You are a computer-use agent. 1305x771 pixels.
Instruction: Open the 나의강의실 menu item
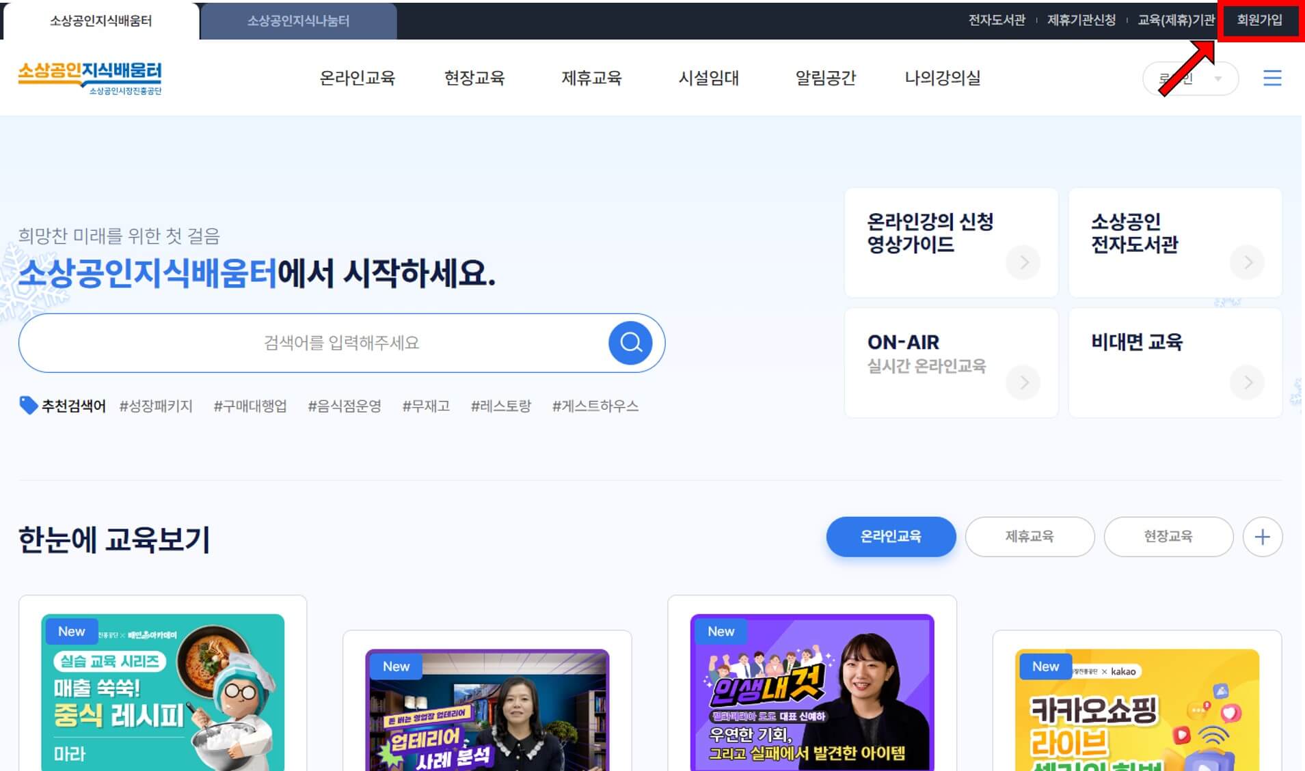941,78
